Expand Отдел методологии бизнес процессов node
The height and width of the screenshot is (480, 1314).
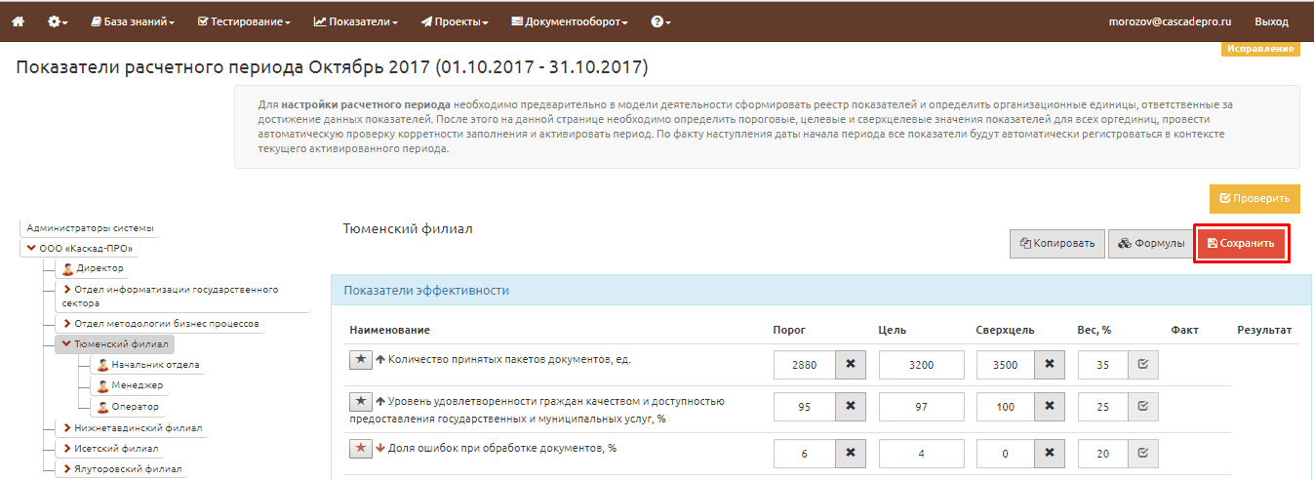66,323
